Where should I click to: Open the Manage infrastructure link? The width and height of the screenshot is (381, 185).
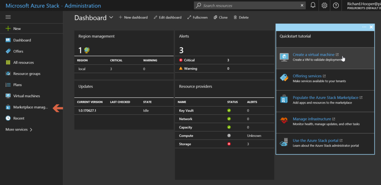pos(312,119)
